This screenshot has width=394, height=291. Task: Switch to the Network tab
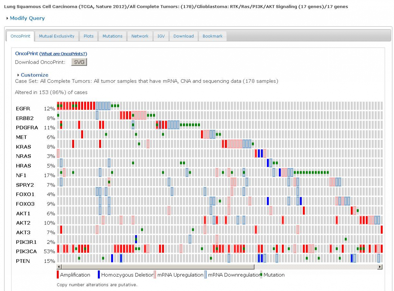coord(140,36)
